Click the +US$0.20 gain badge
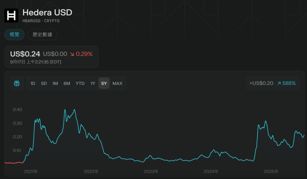The width and height of the screenshot is (307, 179). (261, 83)
